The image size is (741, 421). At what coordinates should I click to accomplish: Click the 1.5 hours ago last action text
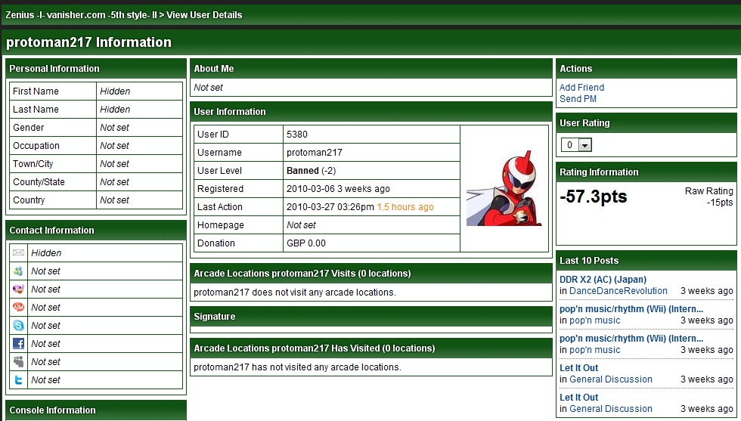pos(405,207)
